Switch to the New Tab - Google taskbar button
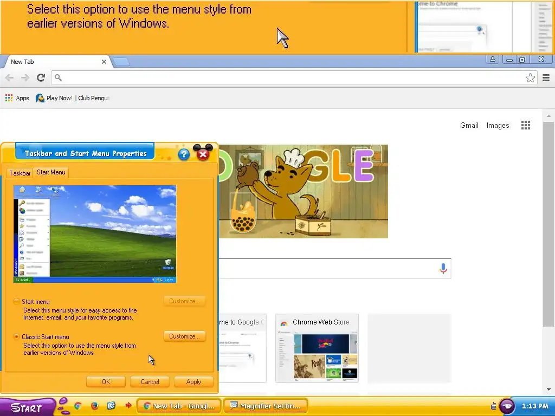Screen dimensions: 555x416 [179, 406]
